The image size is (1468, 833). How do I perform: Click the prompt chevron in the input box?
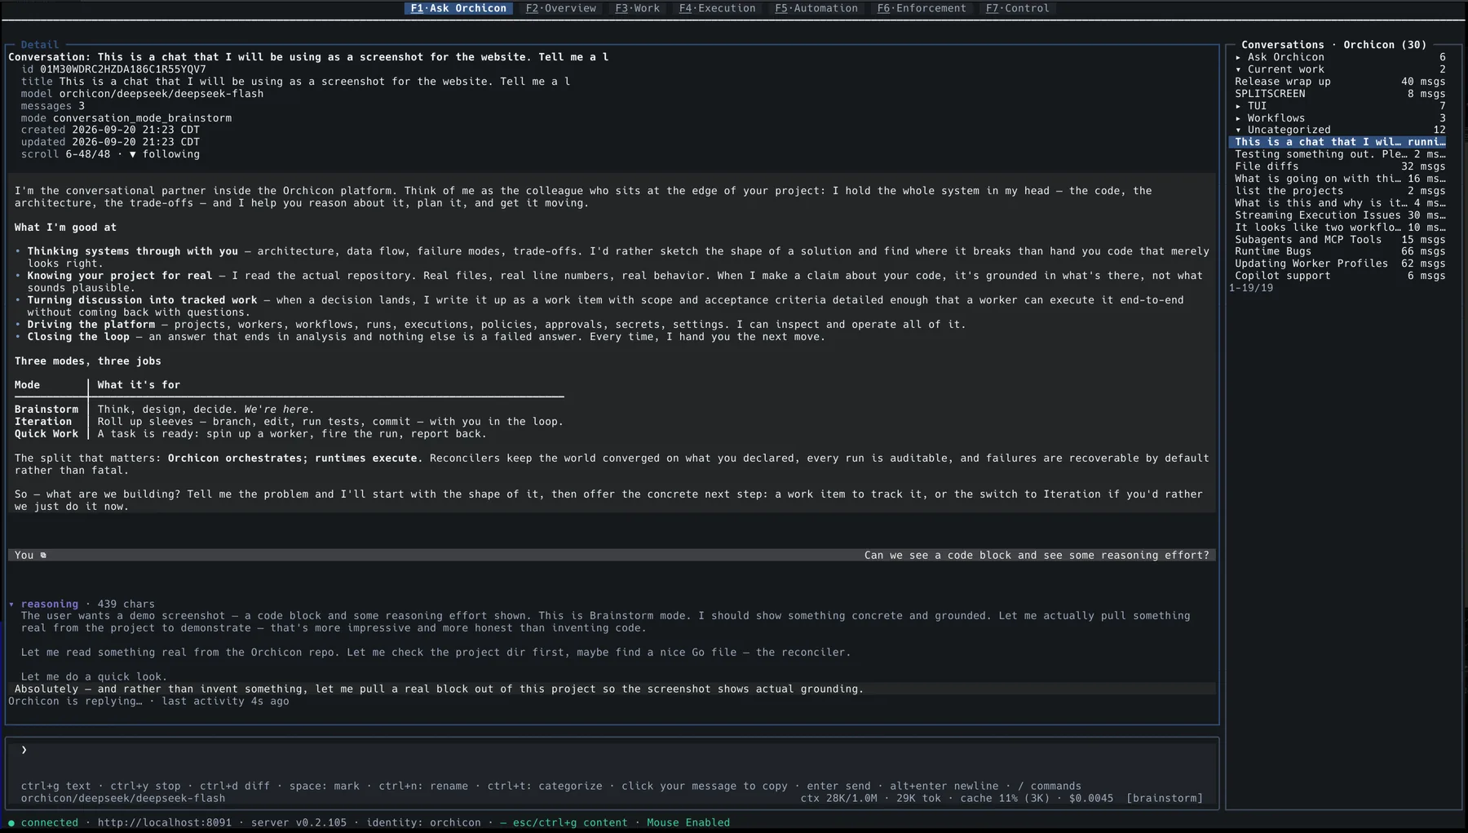coord(24,750)
